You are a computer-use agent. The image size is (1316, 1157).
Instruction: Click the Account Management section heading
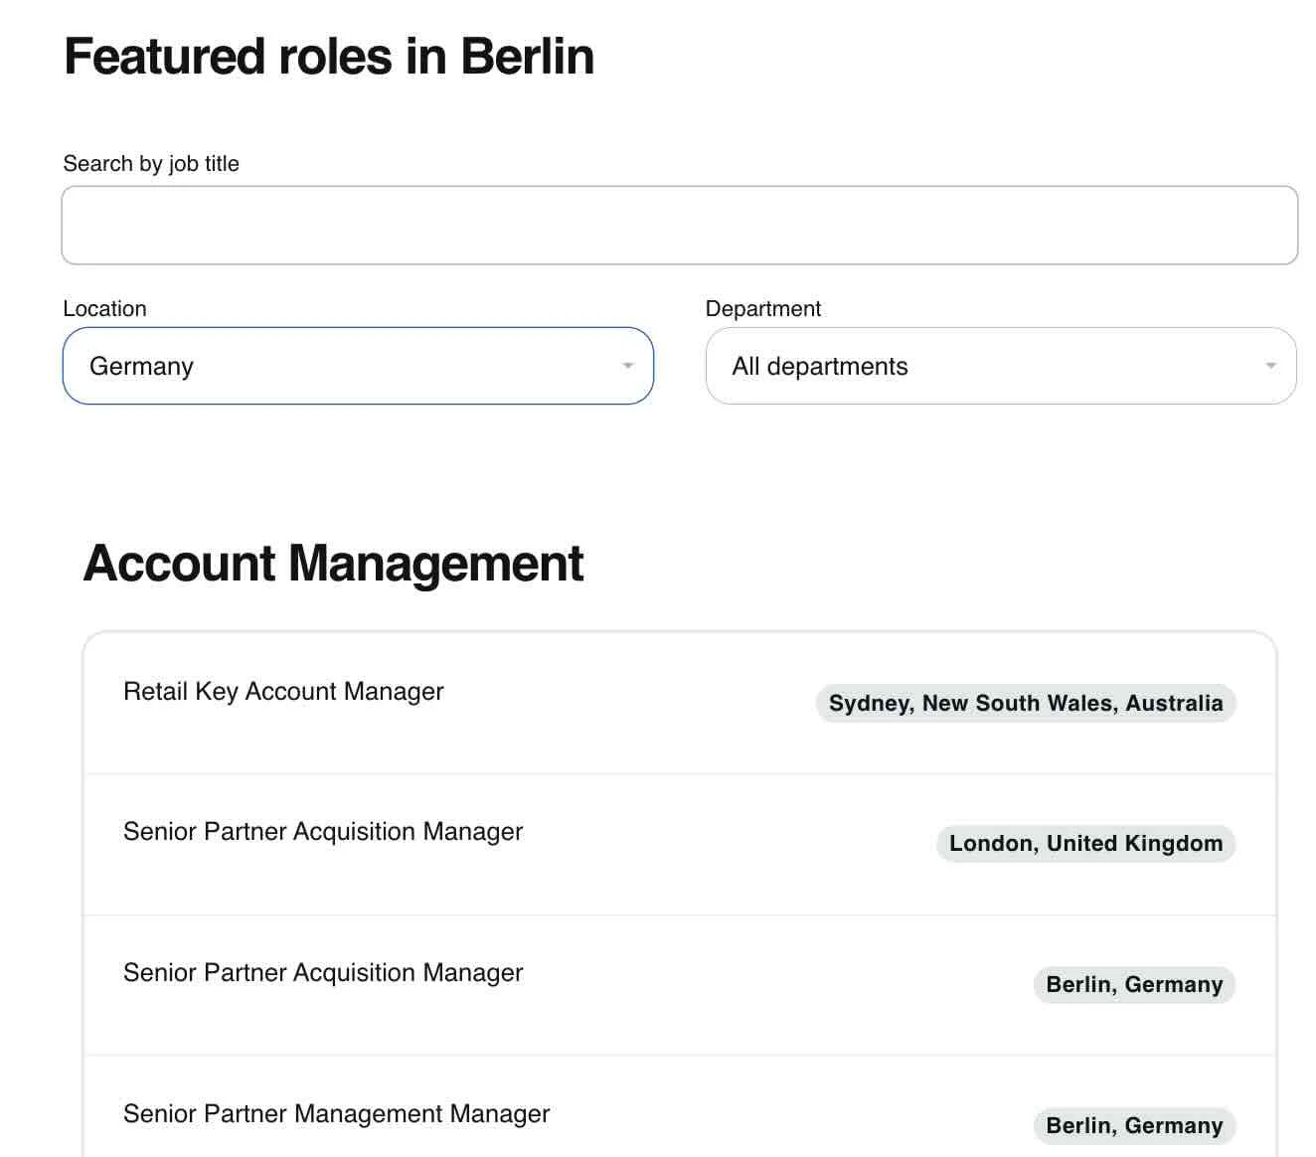point(334,564)
